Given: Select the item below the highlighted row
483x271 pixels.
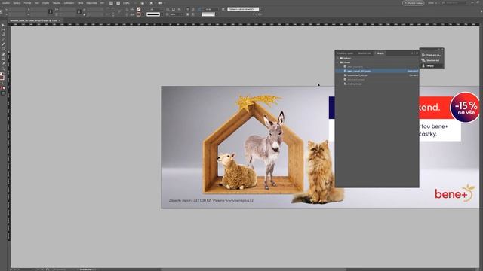Looking at the screenshot, I should tap(377, 75).
